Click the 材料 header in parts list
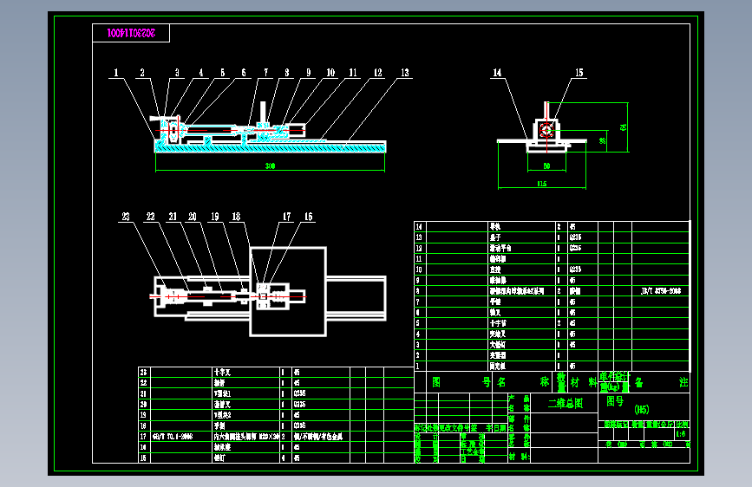Image resolution: width=752 pixels, height=487 pixels. coord(584,382)
